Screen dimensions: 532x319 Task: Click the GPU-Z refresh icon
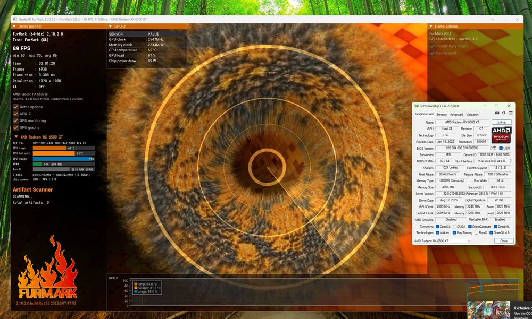point(504,113)
